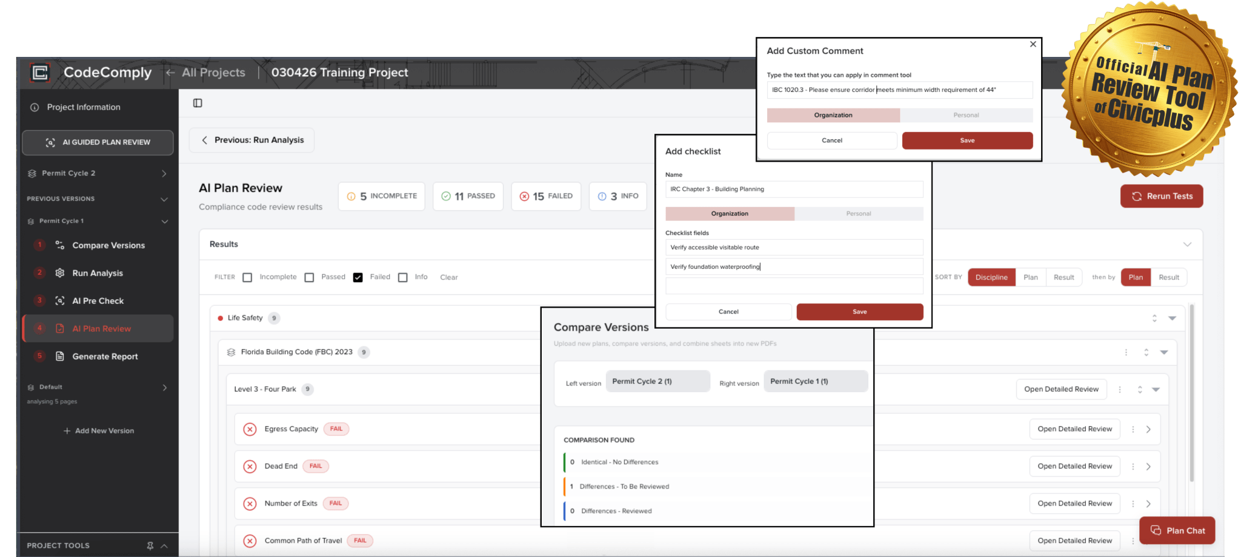1241x557 pixels.
Task: Check the Incomplete filter checkbox
Action: (x=247, y=277)
